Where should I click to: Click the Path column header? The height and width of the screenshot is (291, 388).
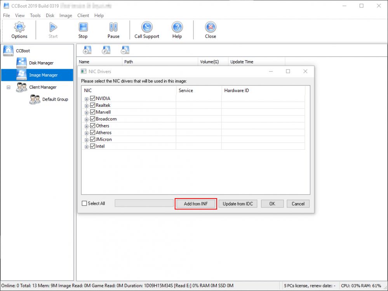pyautogui.click(x=160, y=62)
